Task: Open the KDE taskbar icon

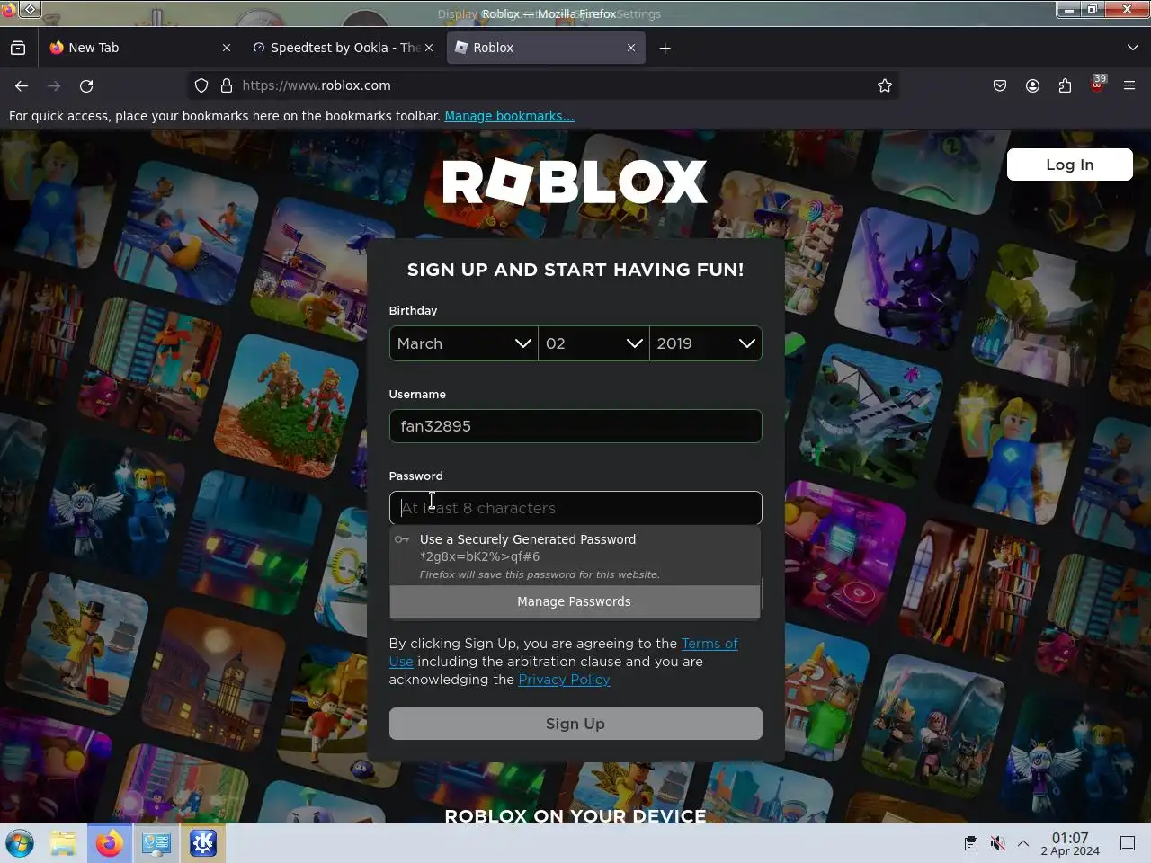Action: click(203, 843)
